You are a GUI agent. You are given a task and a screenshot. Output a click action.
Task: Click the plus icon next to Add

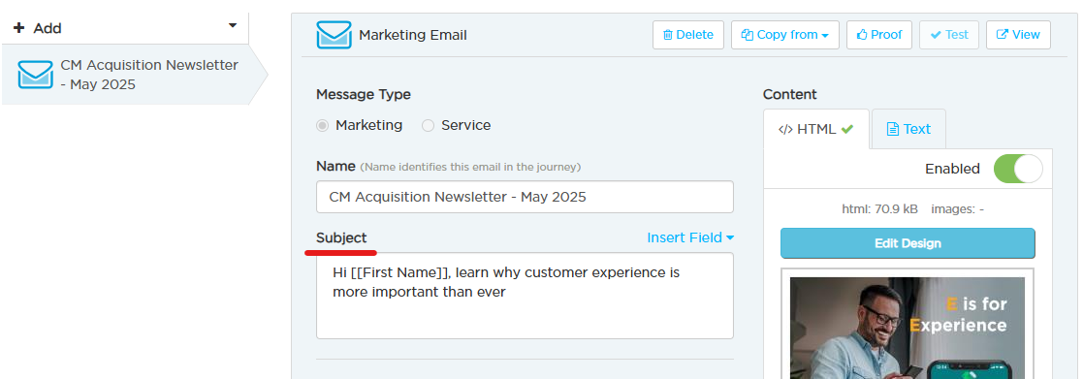(x=19, y=28)
